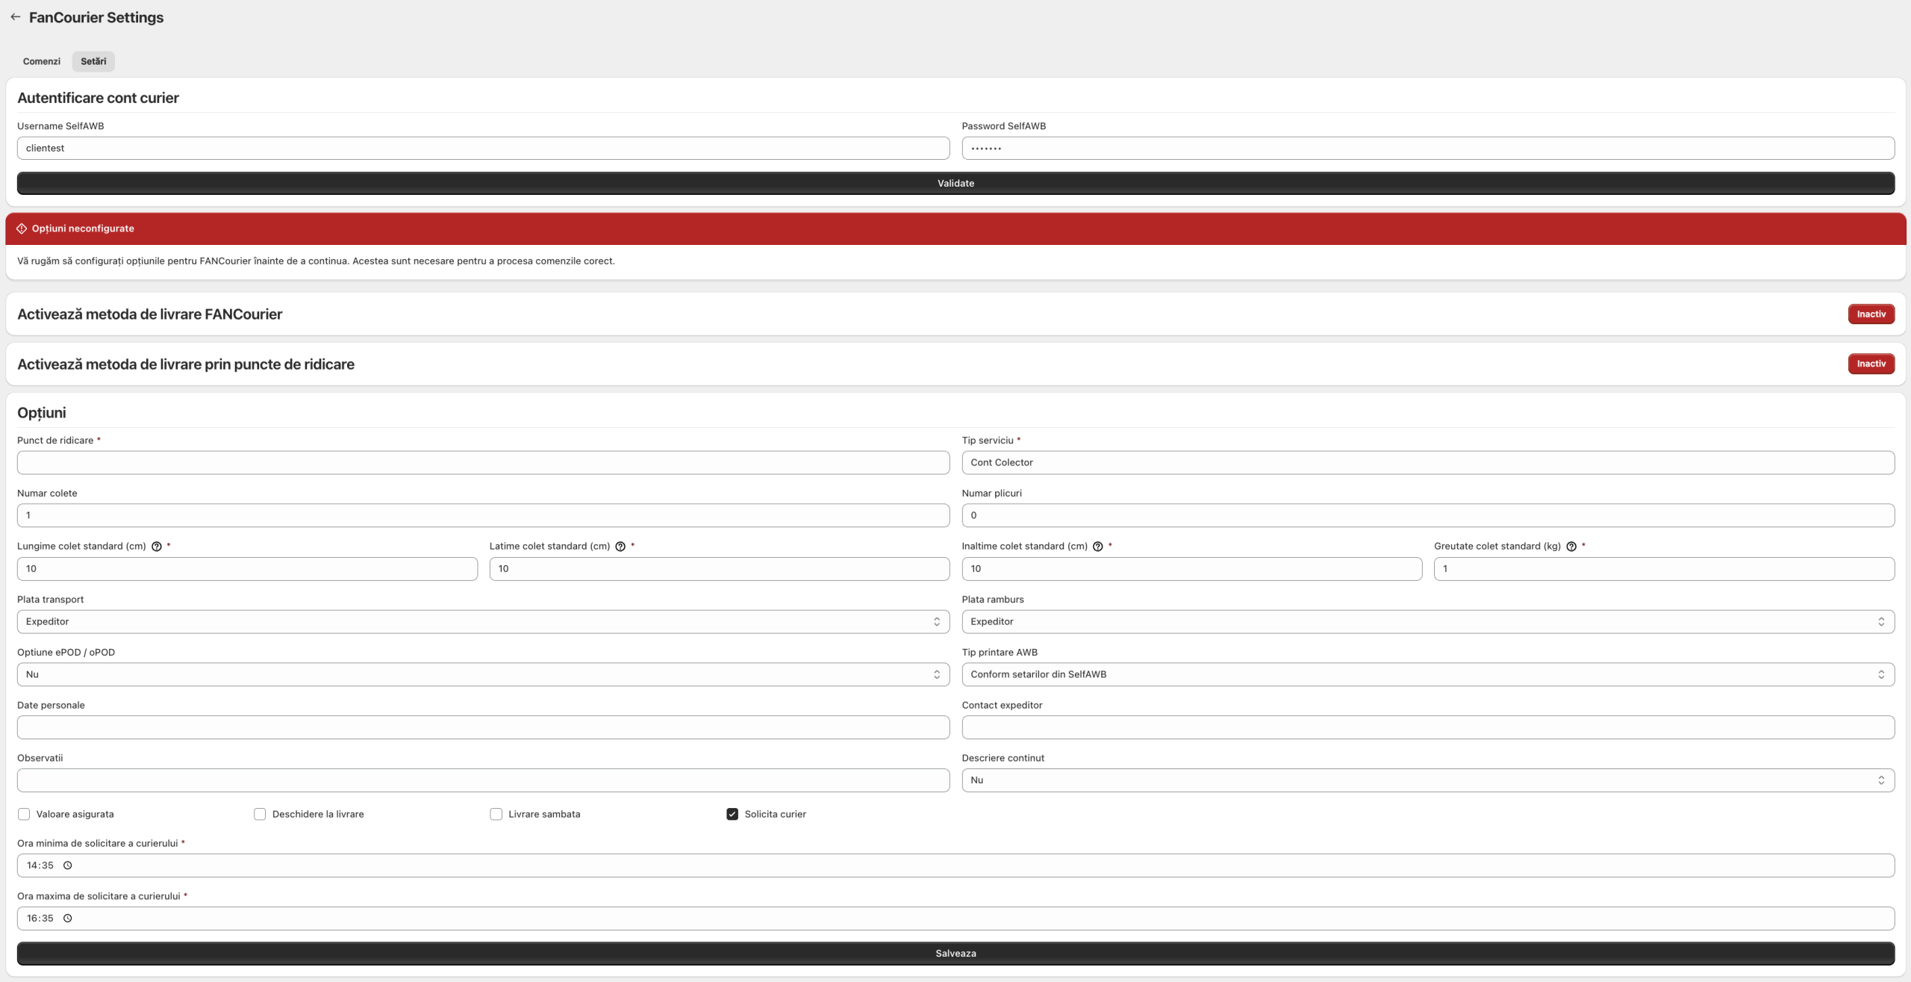The height and width of the screenshot is (982, 1911).
Task: Click Latime colet standard input
Action: coord(720,568)
